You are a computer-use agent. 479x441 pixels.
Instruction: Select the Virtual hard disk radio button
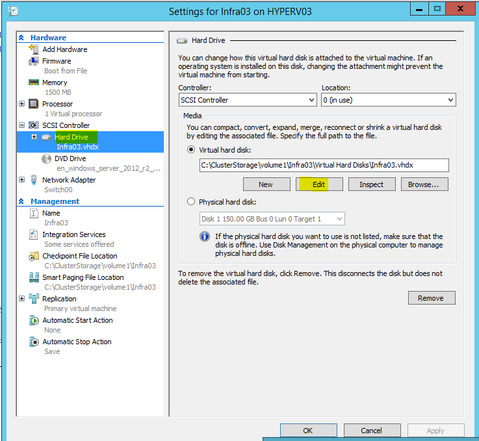(191, 149)
